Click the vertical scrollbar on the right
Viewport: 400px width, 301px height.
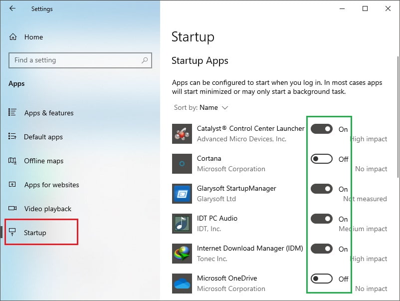tap(398, 117)
